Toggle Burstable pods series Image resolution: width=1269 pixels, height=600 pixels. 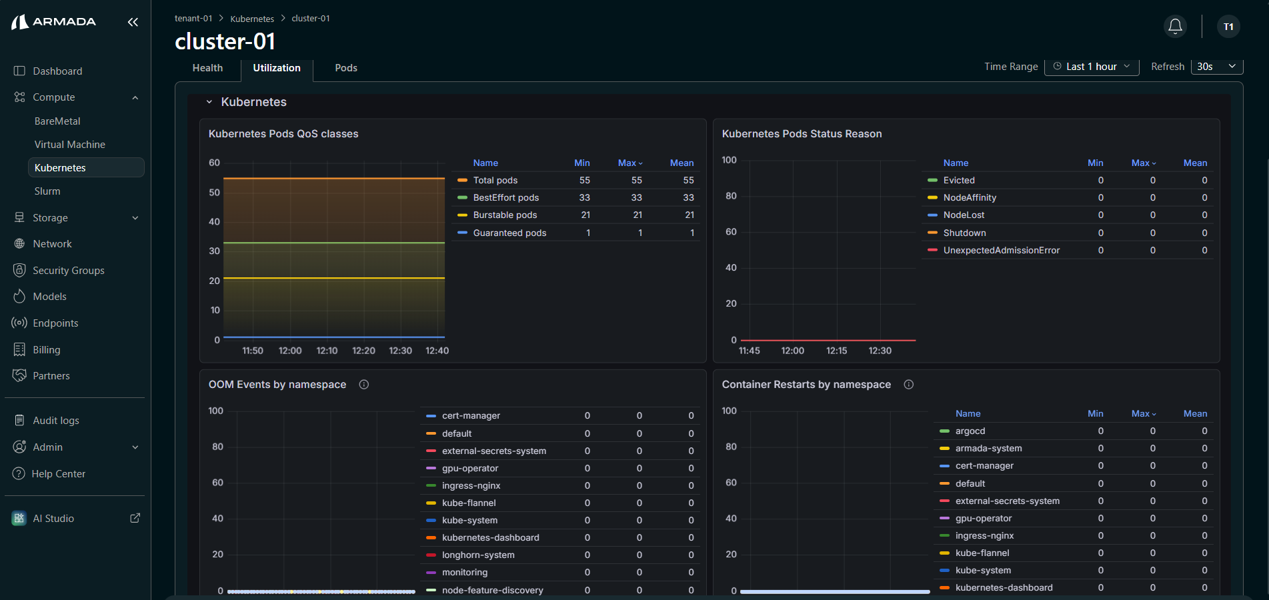[505, 215]
